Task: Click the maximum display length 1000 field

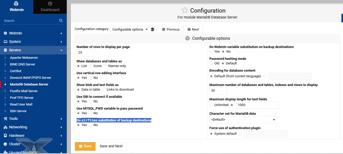Action: tap(258, 105)
